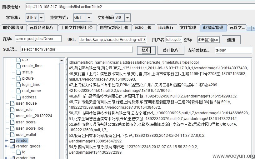Viewport: 255px width, 159px height.
Task: Select the real_name column in tree
Action: pos(31,91)
